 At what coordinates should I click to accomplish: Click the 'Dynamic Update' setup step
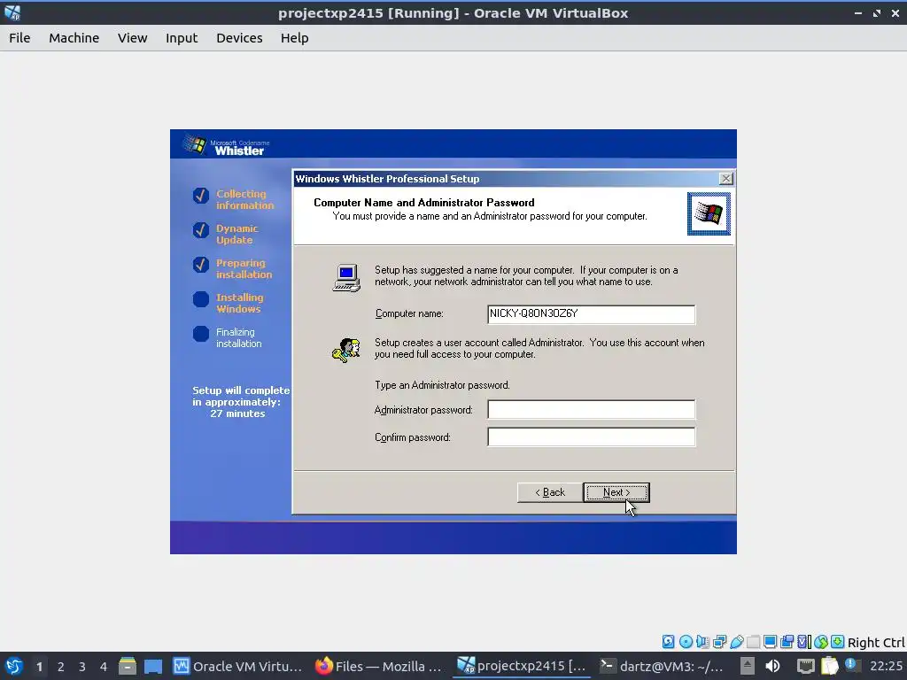click(237, 234)
